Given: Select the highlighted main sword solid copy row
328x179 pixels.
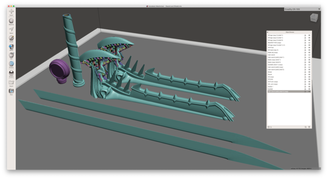Looking at the screenshot, I should (x=289, y=91).
